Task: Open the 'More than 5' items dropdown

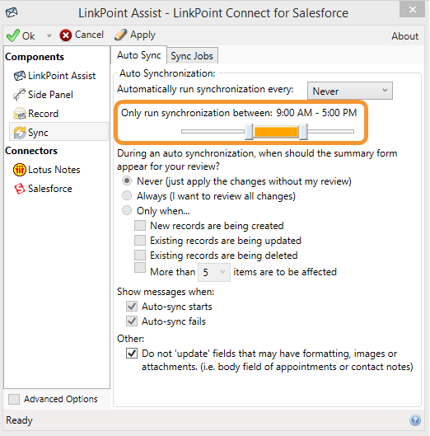Action: (214, 272)
